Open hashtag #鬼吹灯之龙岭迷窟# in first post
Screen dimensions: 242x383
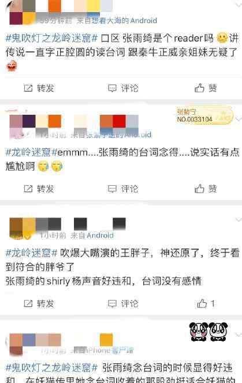[51, 38]
